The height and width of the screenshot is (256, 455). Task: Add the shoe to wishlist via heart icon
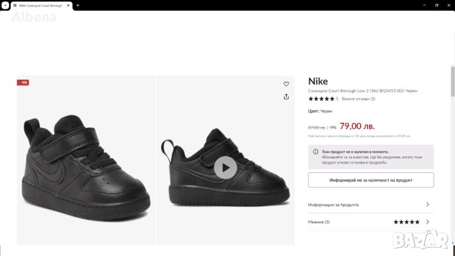pyautogui.click(x=286, y=84)
